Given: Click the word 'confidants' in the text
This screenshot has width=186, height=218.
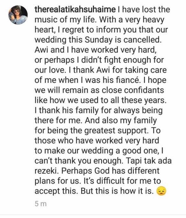Looking at the screenshot, I should pyautogui.click(x=144, y=90).
